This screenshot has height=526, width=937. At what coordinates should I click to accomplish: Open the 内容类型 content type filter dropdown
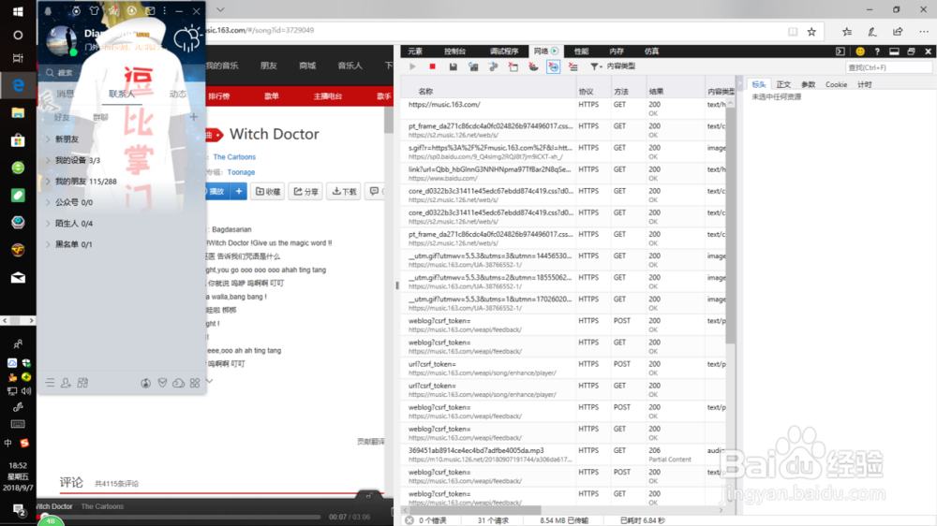[x=613, y=66]
